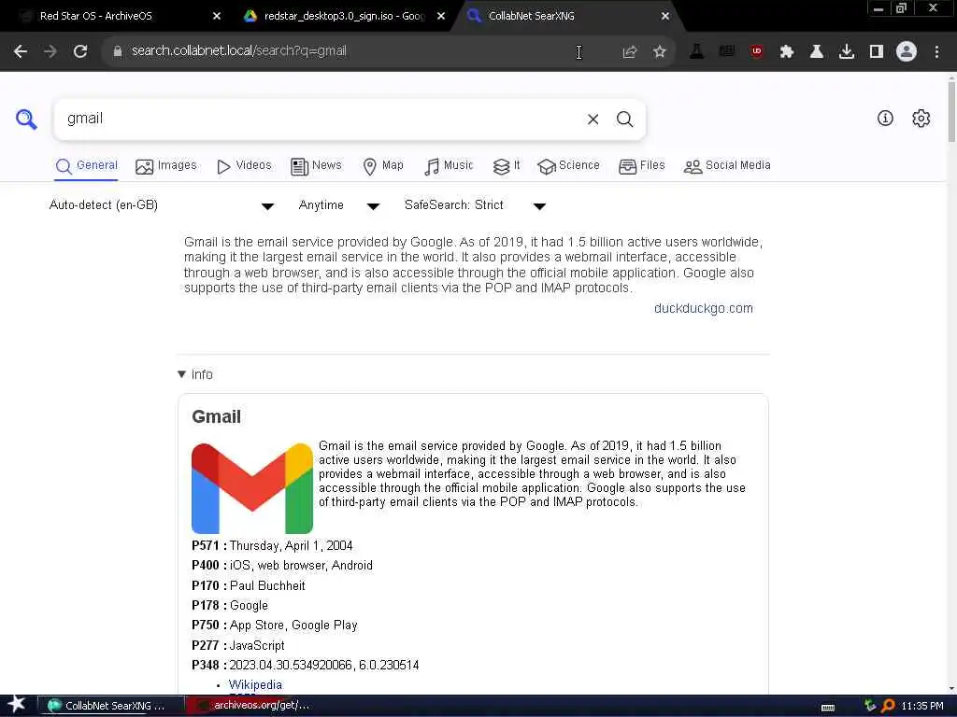
Task: Switch to the Videos category tab
Action: (244, 166)
